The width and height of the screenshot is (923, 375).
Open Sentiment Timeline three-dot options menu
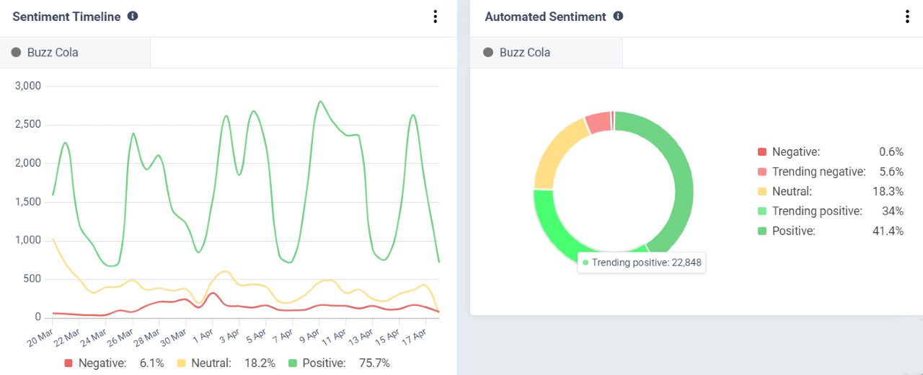pos(435,17)
